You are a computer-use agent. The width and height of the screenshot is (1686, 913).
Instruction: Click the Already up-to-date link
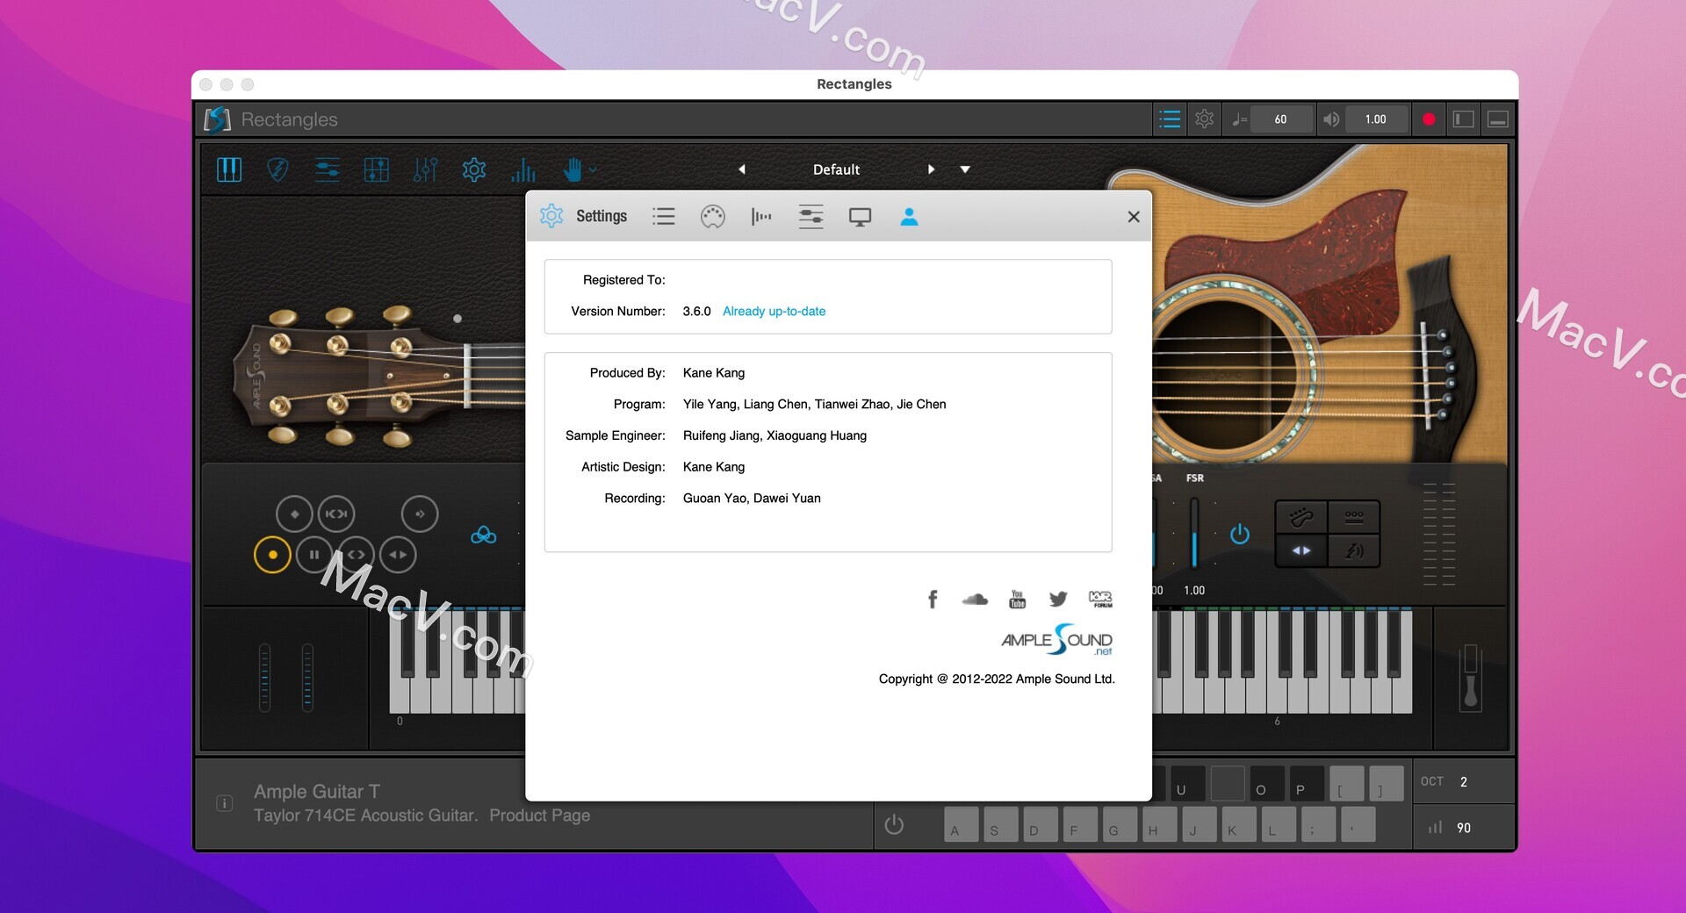(774, 311)
